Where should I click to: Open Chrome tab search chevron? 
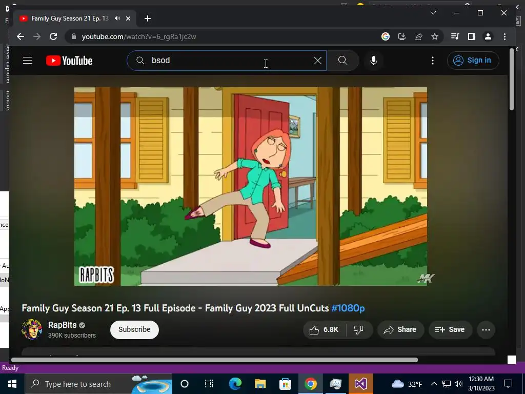tap(433, 13)
